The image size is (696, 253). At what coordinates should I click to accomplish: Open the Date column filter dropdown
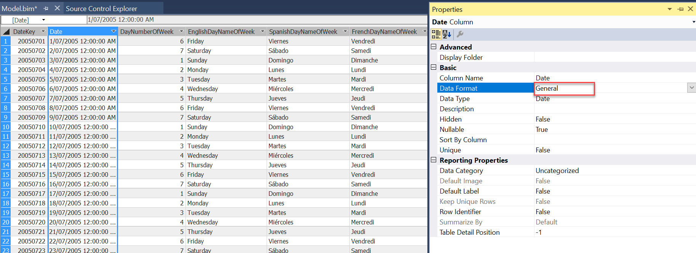click(113, 31)
